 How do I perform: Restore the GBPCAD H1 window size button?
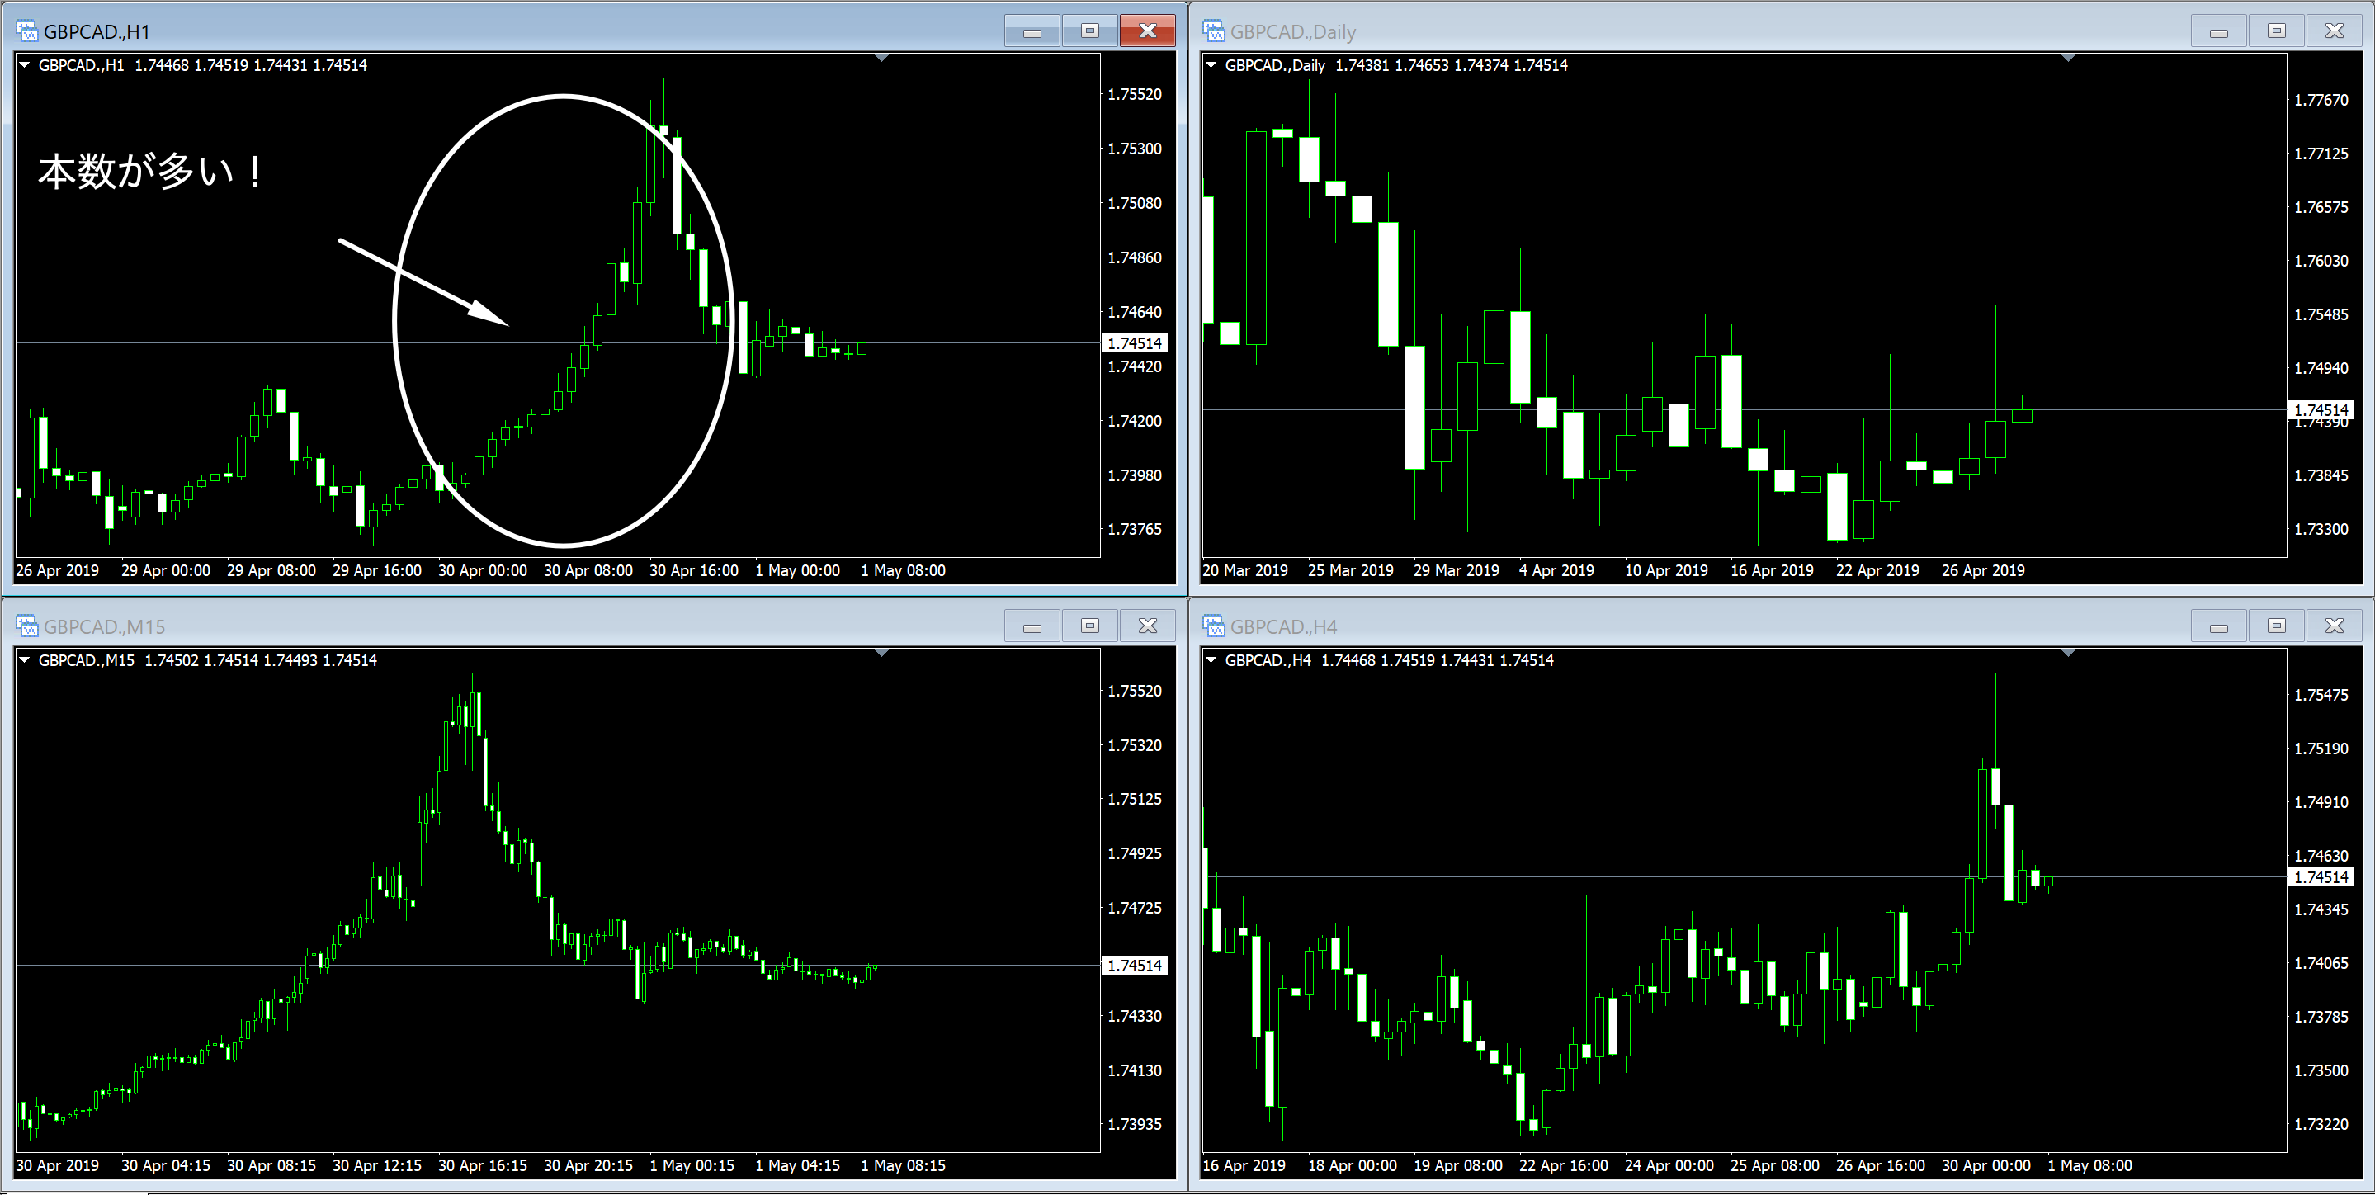pos(1088,31)
